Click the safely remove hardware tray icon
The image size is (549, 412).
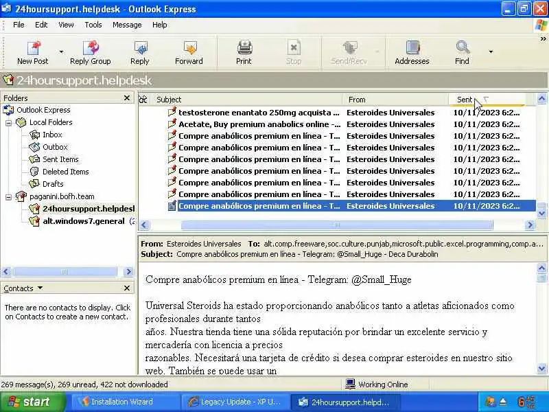[504, 402]
